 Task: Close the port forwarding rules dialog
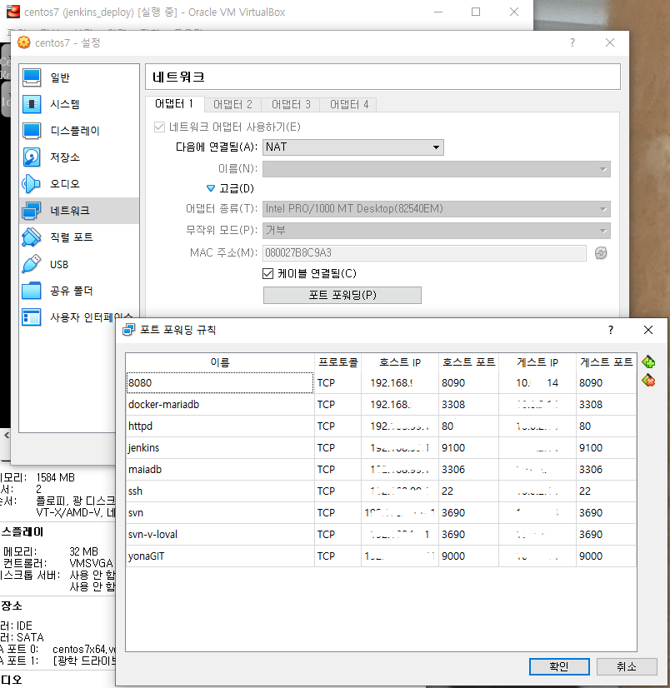click(x=648, y=330)
